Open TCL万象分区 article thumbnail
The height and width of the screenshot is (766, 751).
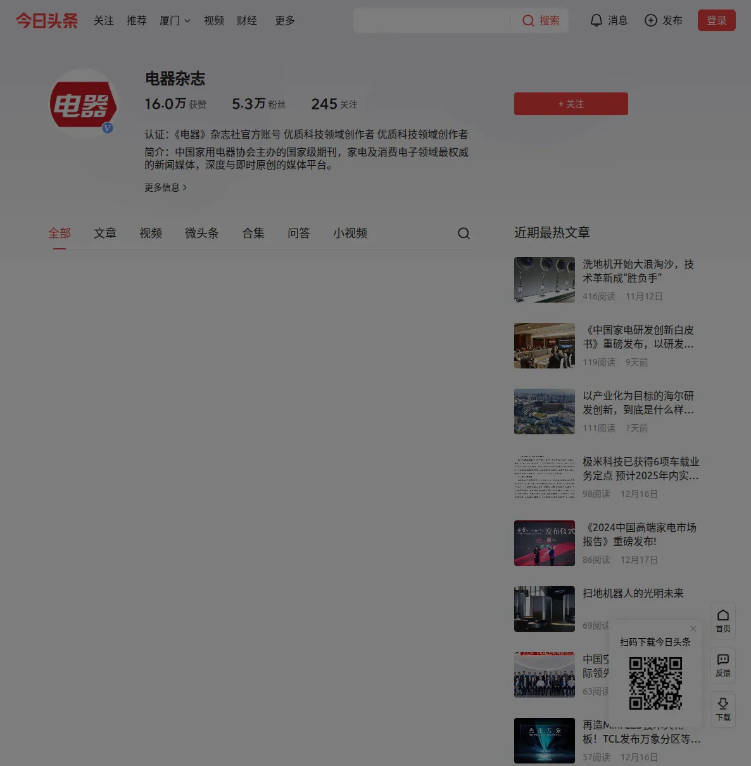545,741
